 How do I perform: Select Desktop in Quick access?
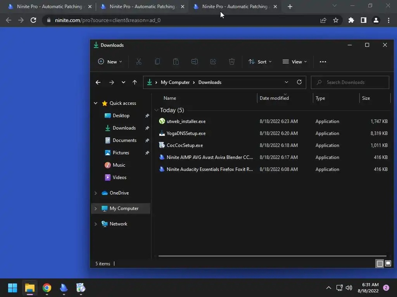121,116
